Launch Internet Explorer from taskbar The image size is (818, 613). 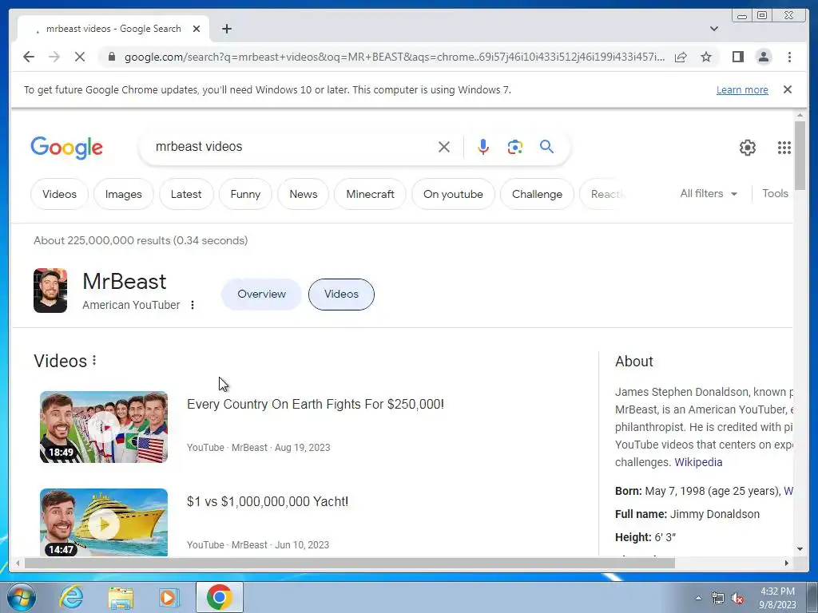pyautogui.click(x=71, y=597)
